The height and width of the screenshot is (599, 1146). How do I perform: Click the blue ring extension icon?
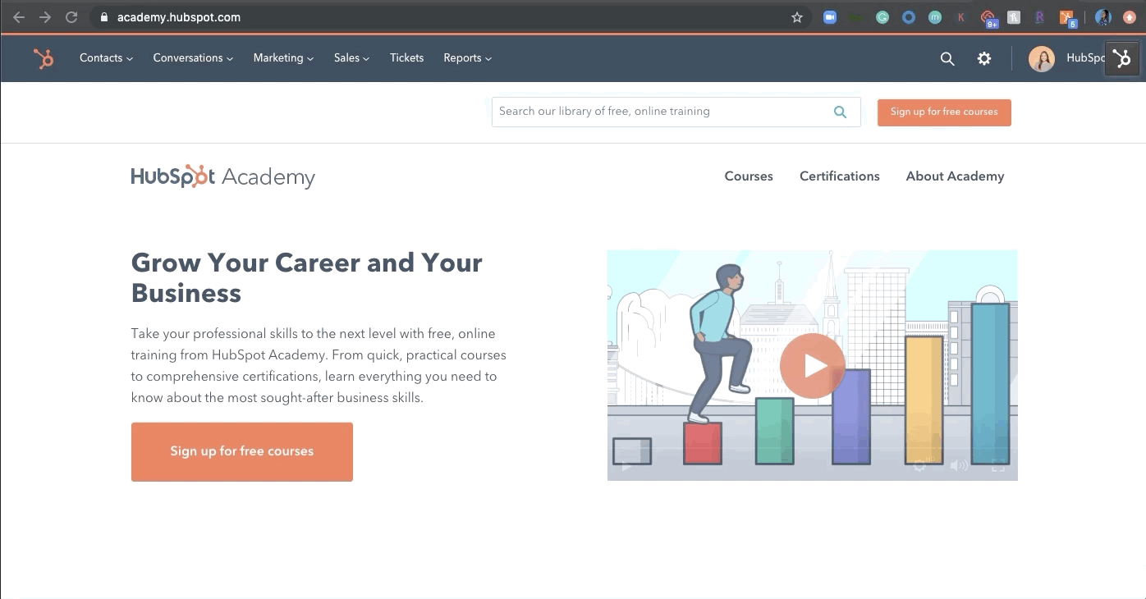[909, 17]
